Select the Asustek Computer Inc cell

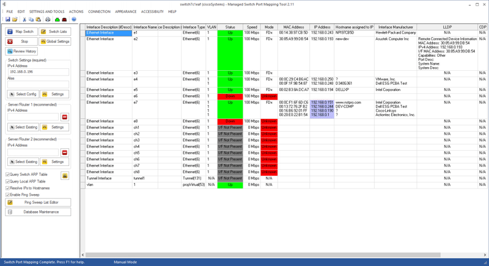pyautogui.click(x=395, y=53)
